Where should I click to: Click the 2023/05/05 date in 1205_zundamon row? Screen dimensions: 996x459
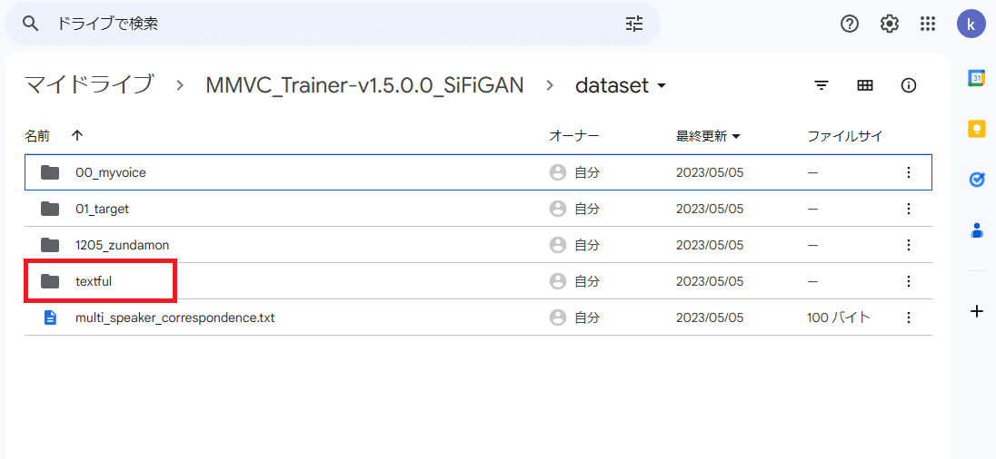[x=710, y=245]
